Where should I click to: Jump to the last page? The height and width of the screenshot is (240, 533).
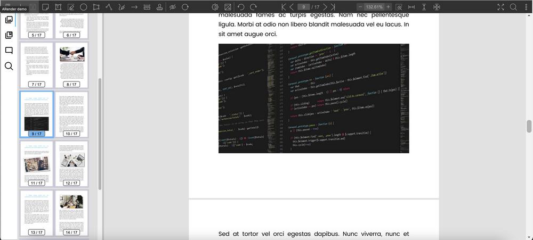tap(333, 7)
